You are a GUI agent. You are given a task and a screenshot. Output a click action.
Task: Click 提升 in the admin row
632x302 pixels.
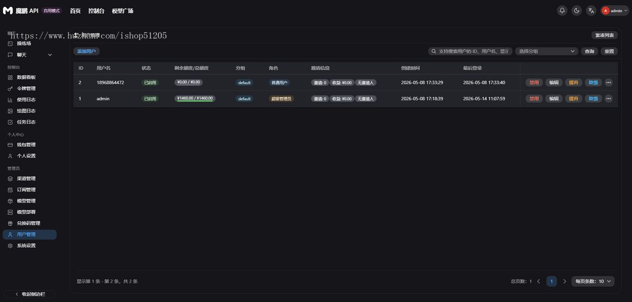click(573, 98)
